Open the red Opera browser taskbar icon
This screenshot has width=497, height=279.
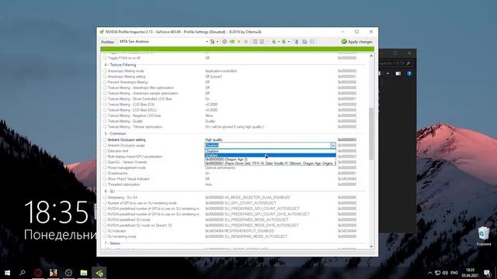38,272
